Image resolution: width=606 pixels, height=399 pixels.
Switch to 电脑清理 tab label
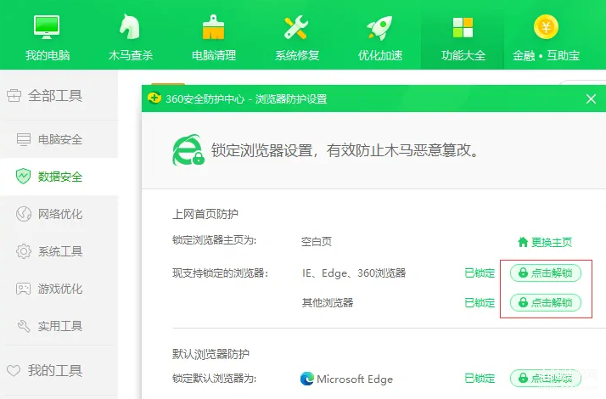pyautogui.click(x=214, y=56)
